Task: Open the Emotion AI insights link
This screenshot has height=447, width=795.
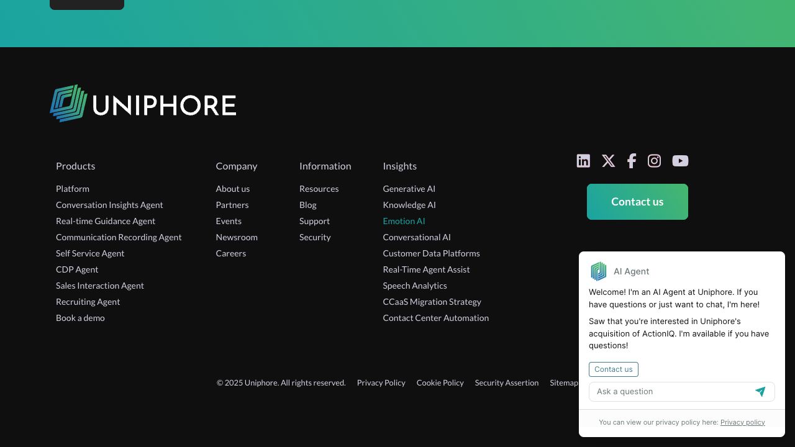Action: (x=404, y=221)
